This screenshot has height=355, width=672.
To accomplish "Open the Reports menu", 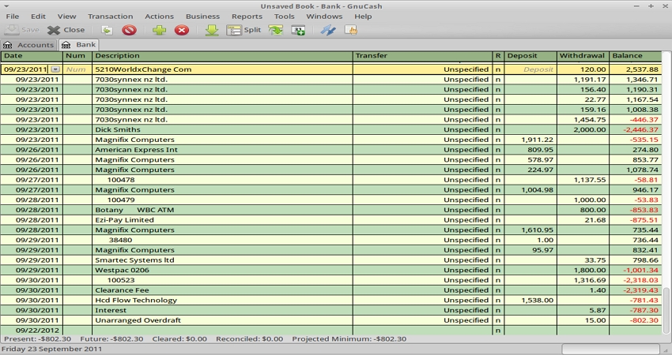I will point(247,17).
